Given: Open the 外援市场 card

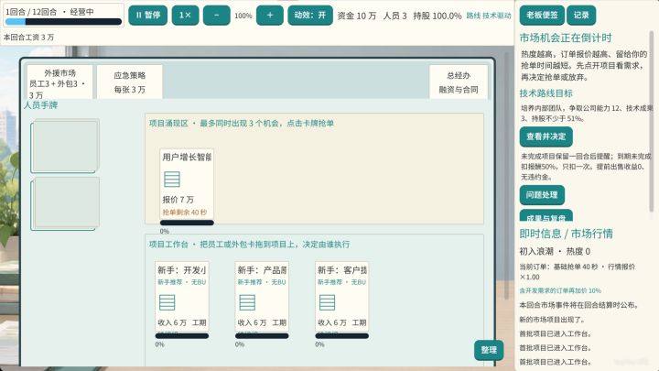Looking at the screenshot, I should [59, 82].
